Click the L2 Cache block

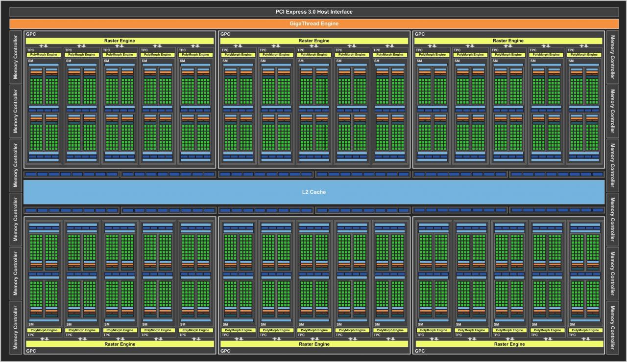coord(313,192)
